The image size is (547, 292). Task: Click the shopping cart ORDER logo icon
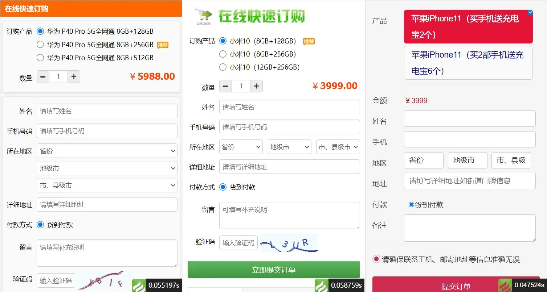pos(203,17)
